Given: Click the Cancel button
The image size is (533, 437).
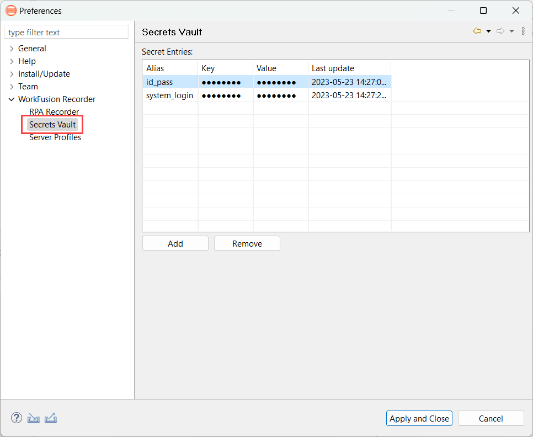Looking at the screenshot, I should pyautogui.click(x=491, y=418).
